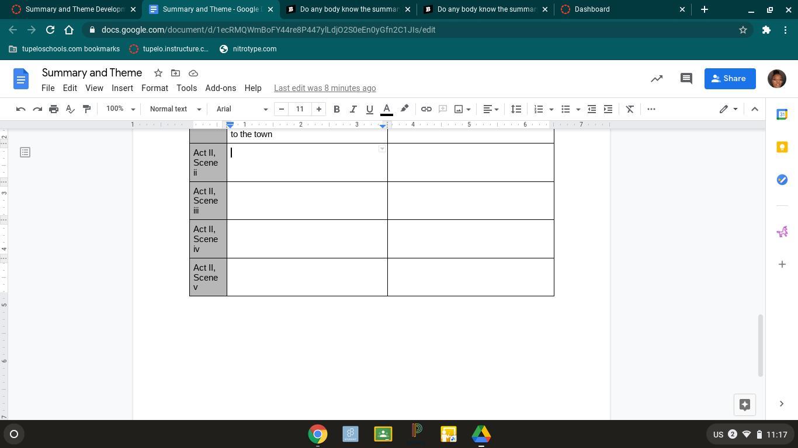Click the Insert link icon

426,109
